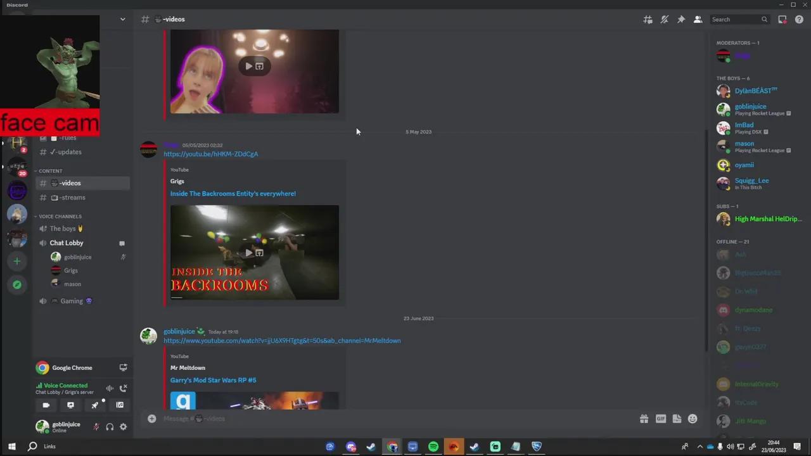Open the emoji picker
The width and height of the screenshot is (811, 456).
[692, 419]
